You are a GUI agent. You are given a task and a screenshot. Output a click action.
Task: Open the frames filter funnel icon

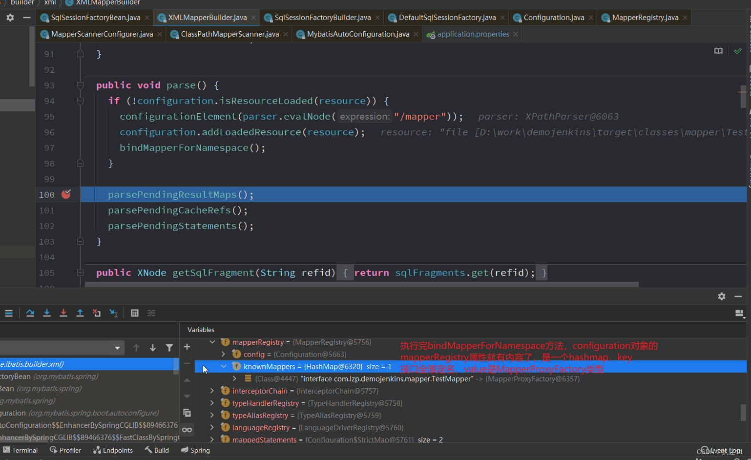pyautogui.click(x=169, y=348)
